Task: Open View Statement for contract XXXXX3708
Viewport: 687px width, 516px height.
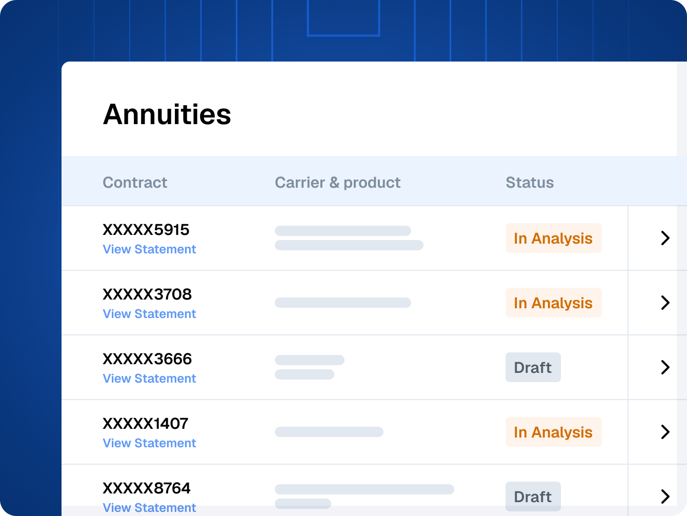Action: point(149,314)
